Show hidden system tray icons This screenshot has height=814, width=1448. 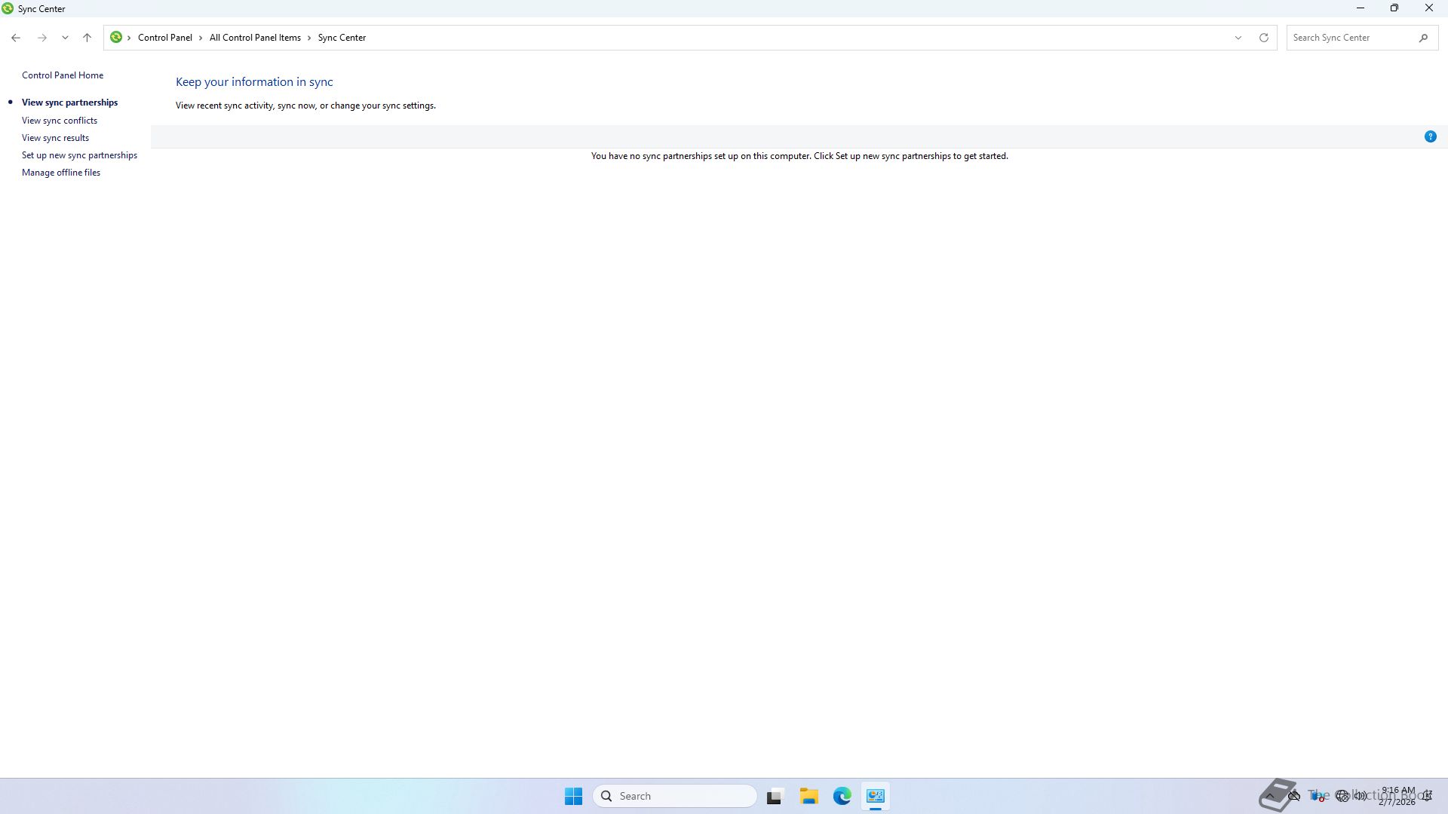1271,795
